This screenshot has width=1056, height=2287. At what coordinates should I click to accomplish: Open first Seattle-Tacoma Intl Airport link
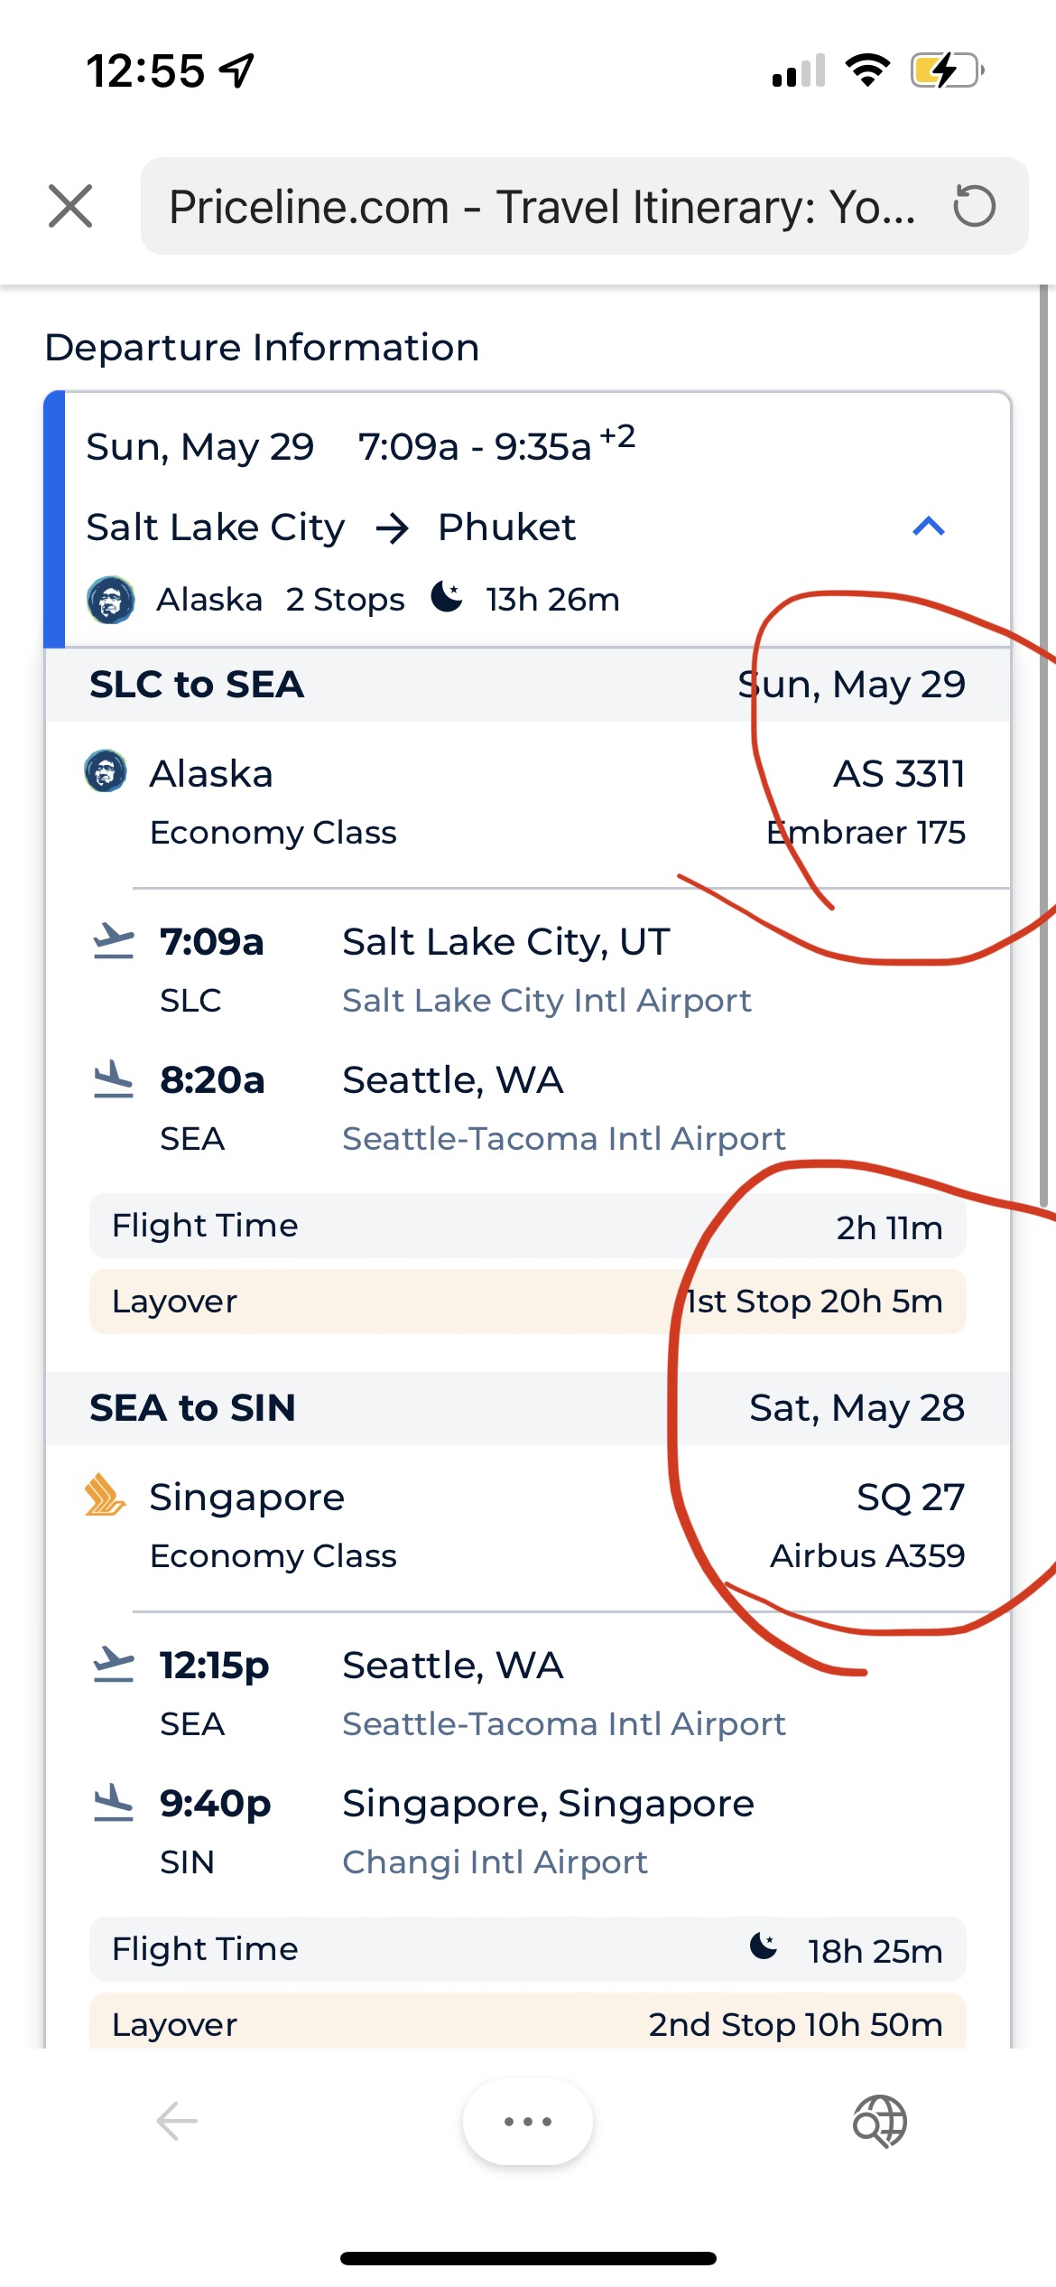pyautogui.click(x=563, y=1139)
